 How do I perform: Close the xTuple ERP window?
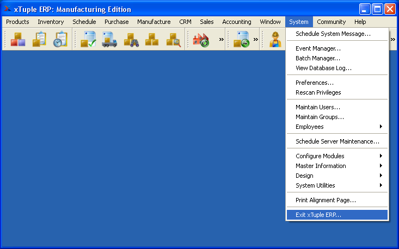point(390,9)
